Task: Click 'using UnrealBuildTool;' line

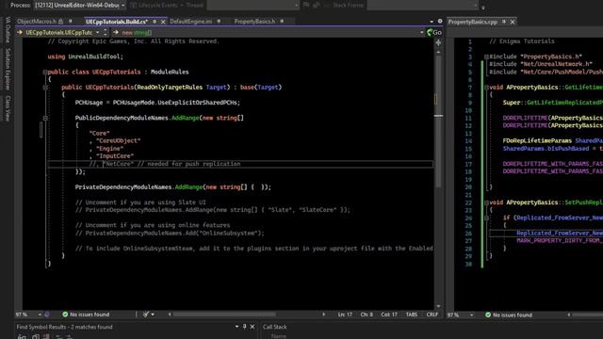Action: [x=86, y=56]
